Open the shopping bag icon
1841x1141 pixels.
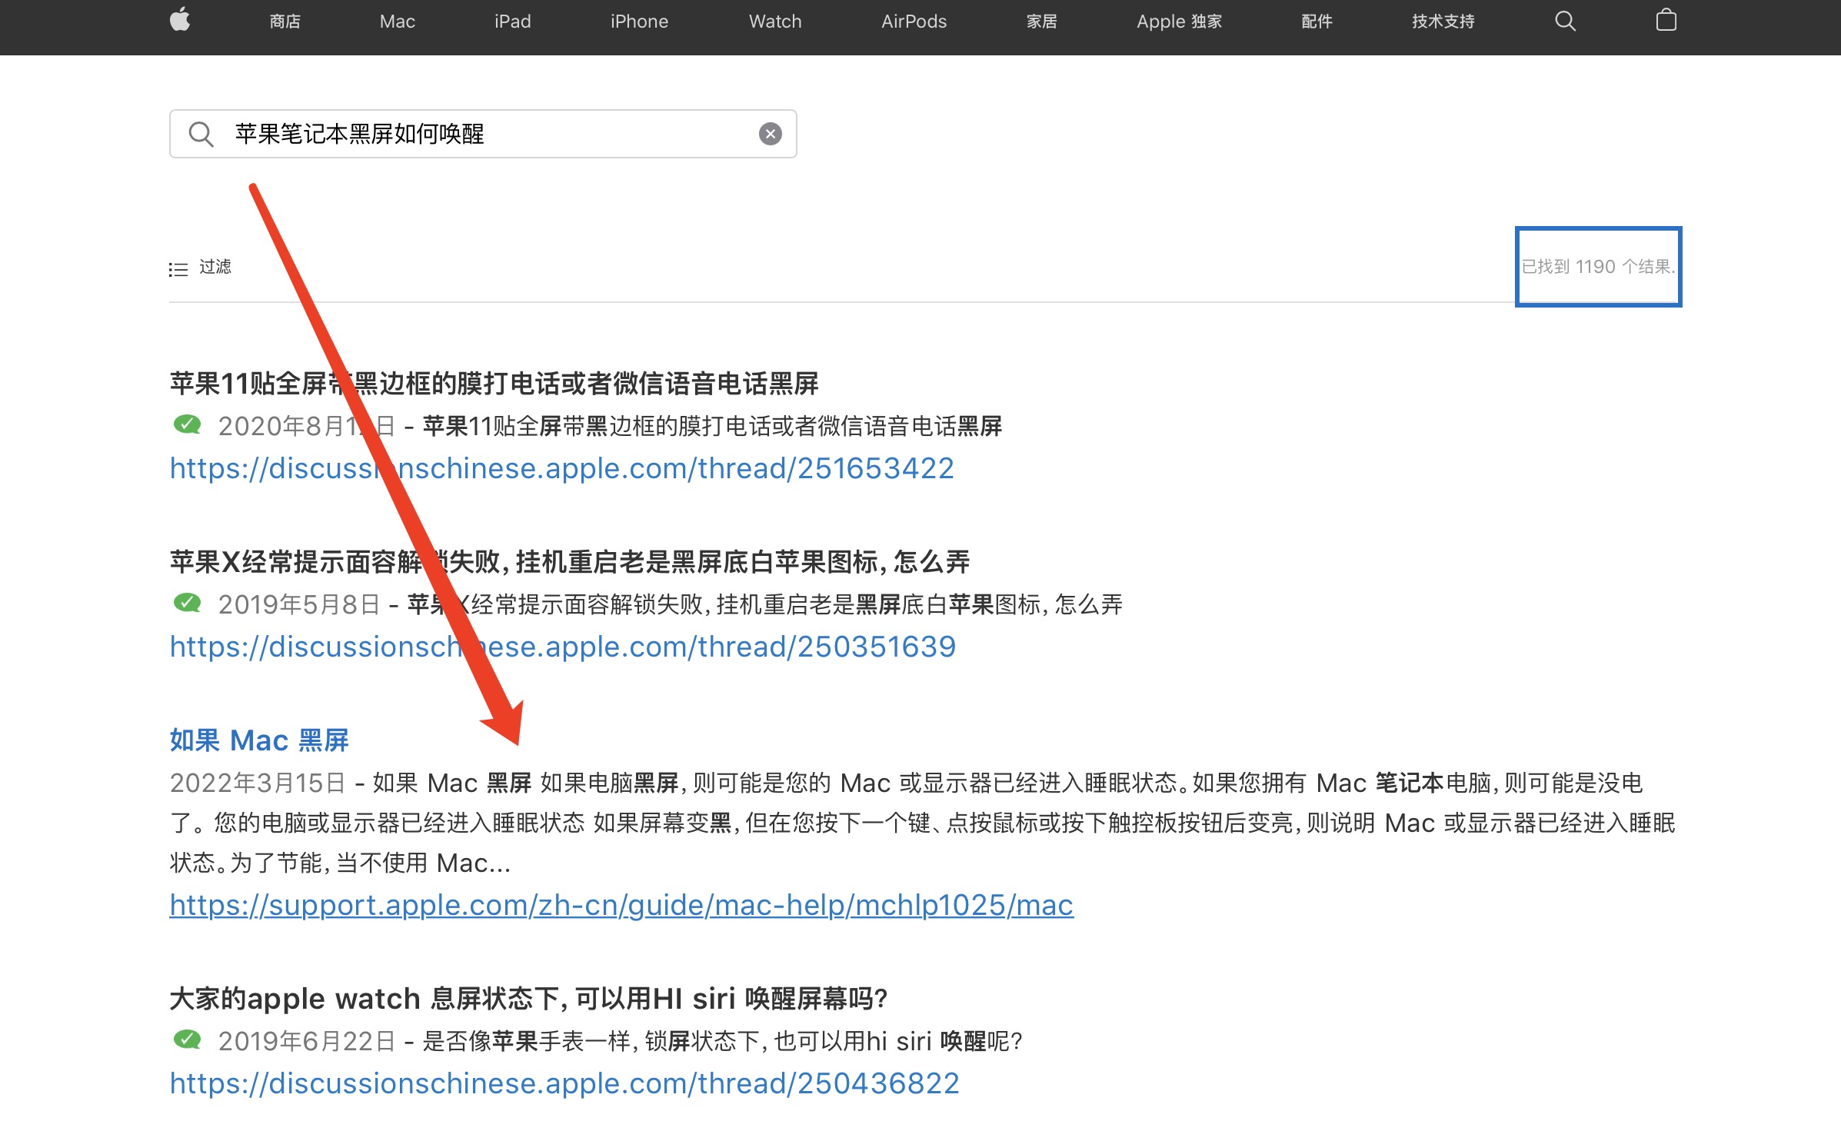tap(1666, 20)
